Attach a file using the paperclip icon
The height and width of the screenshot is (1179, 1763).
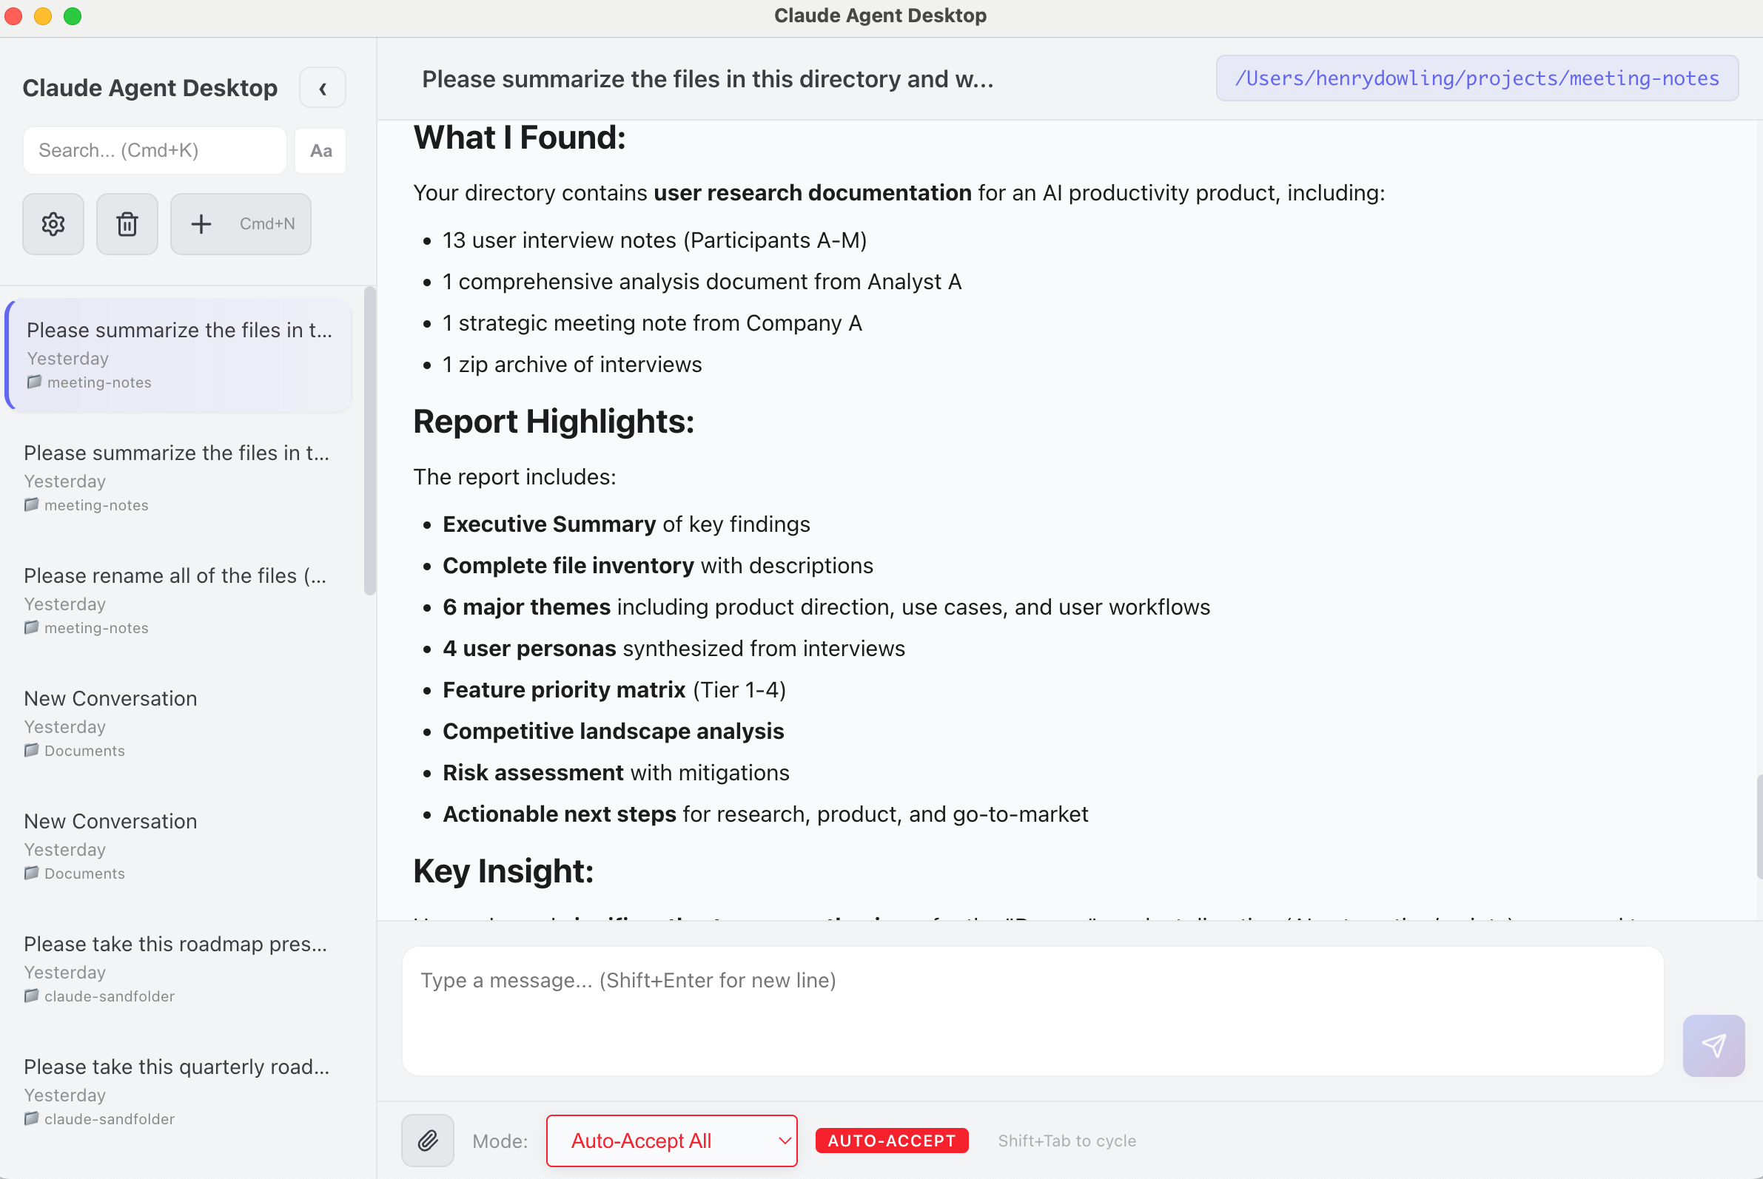click(426, 1140)
